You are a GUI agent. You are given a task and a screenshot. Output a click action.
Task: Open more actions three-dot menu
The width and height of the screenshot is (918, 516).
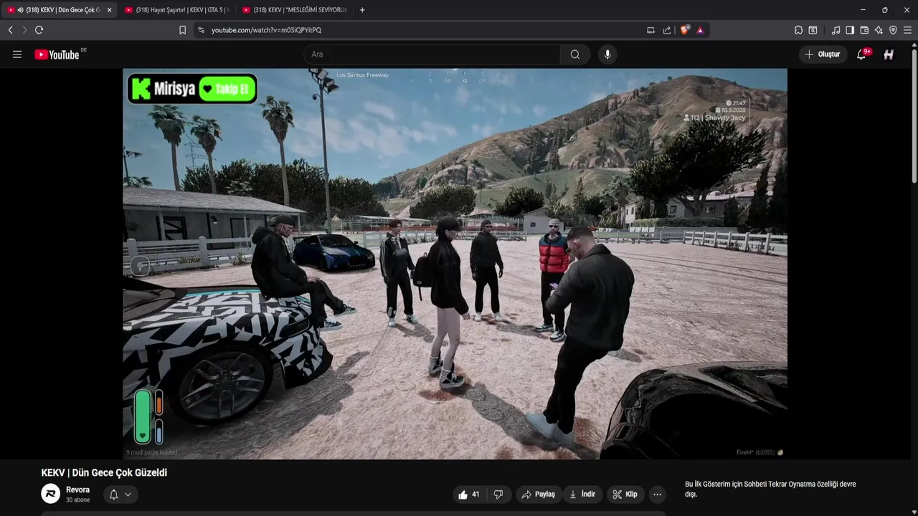[657, 494]
